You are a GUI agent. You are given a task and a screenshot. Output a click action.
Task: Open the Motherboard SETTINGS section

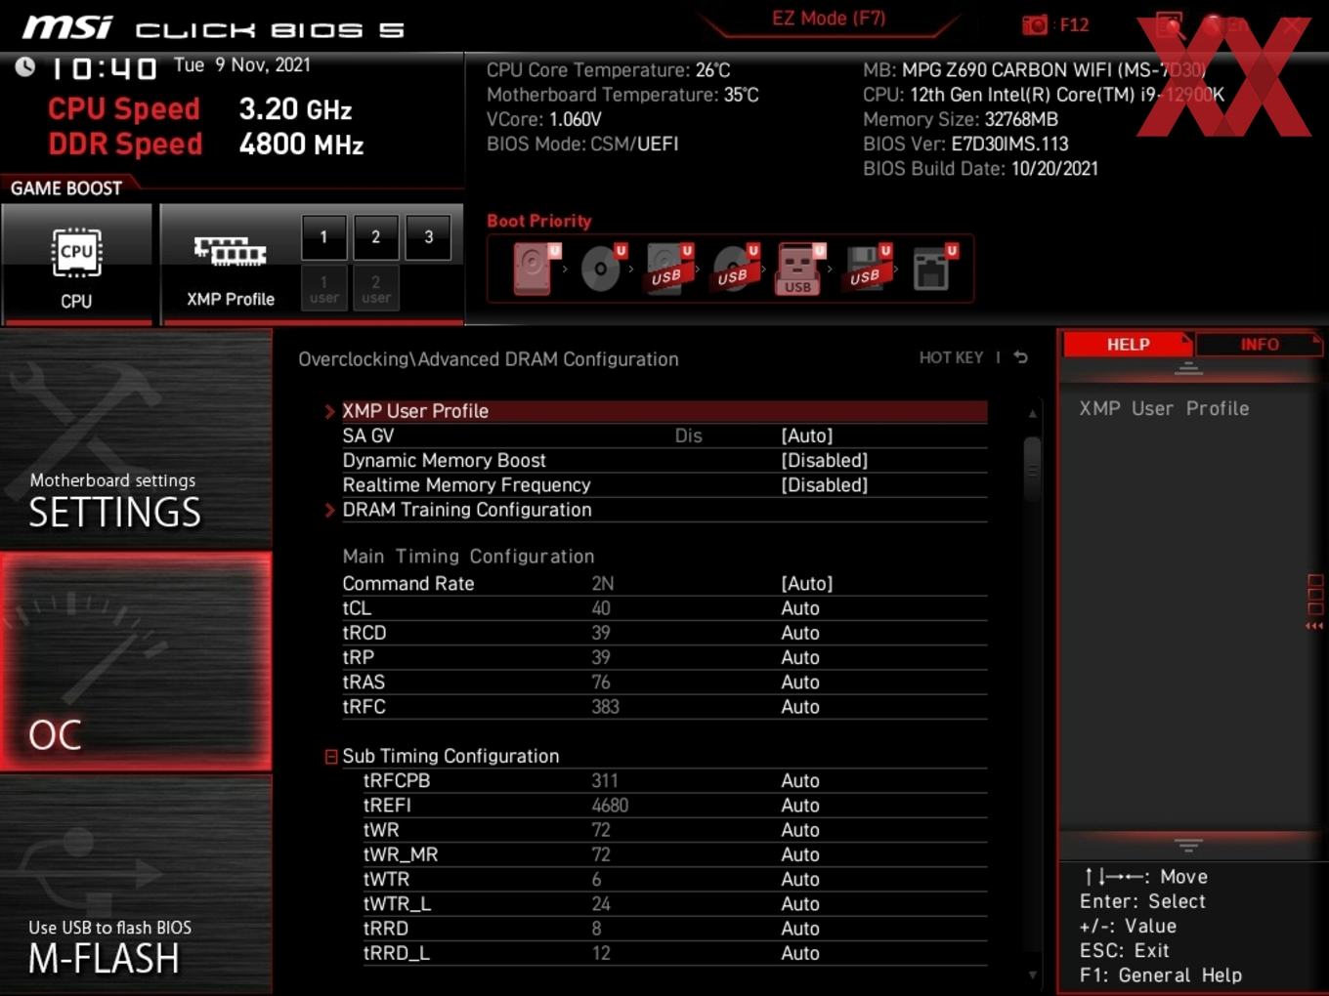click(x=136, y=439)
